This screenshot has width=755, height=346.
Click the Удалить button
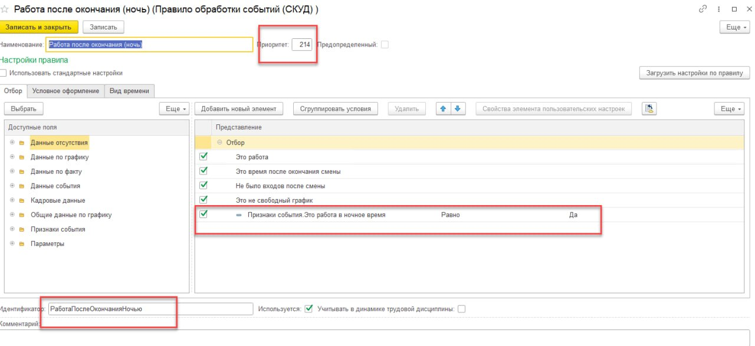click(x=406, y=108)
